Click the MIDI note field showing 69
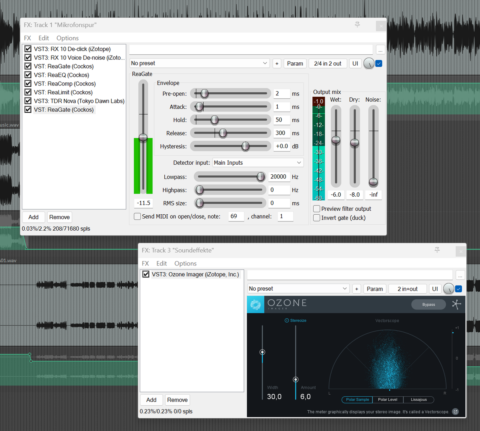This screenshot has width=480, height=431. click(x=236, y=216)
